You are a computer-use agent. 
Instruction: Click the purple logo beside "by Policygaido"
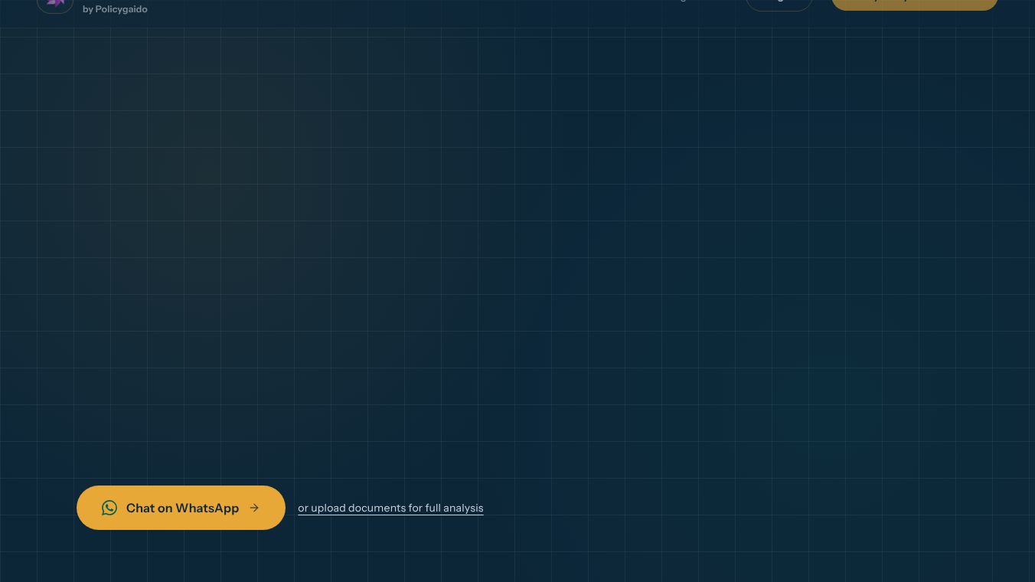tap(55, 5)
